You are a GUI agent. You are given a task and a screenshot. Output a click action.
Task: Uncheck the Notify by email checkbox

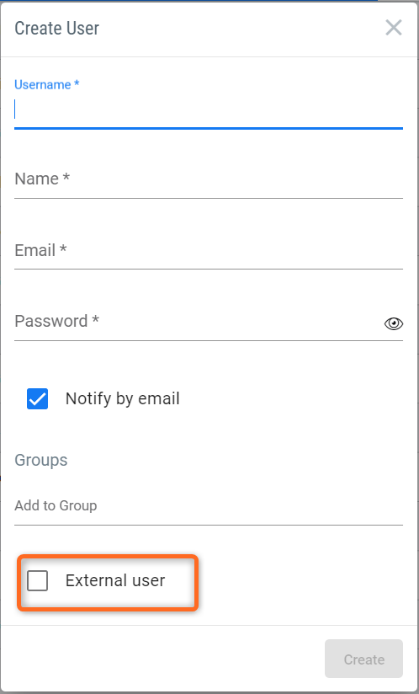coord(38,398)
